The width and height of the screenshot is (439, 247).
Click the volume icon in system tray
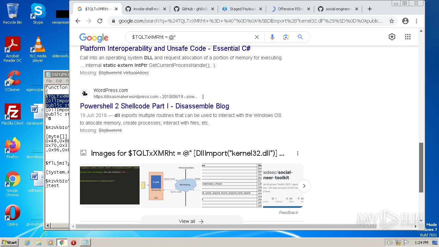390,243
